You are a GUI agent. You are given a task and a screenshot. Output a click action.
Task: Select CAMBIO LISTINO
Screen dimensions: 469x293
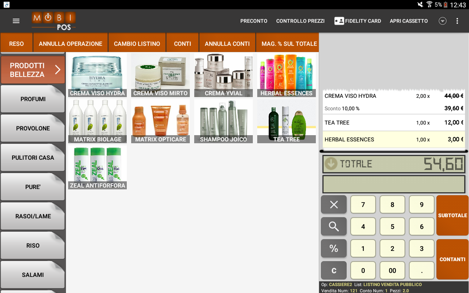(137, 42)
